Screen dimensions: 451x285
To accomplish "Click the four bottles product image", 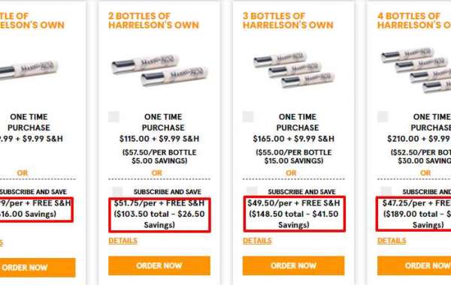I will click(416, 70).
